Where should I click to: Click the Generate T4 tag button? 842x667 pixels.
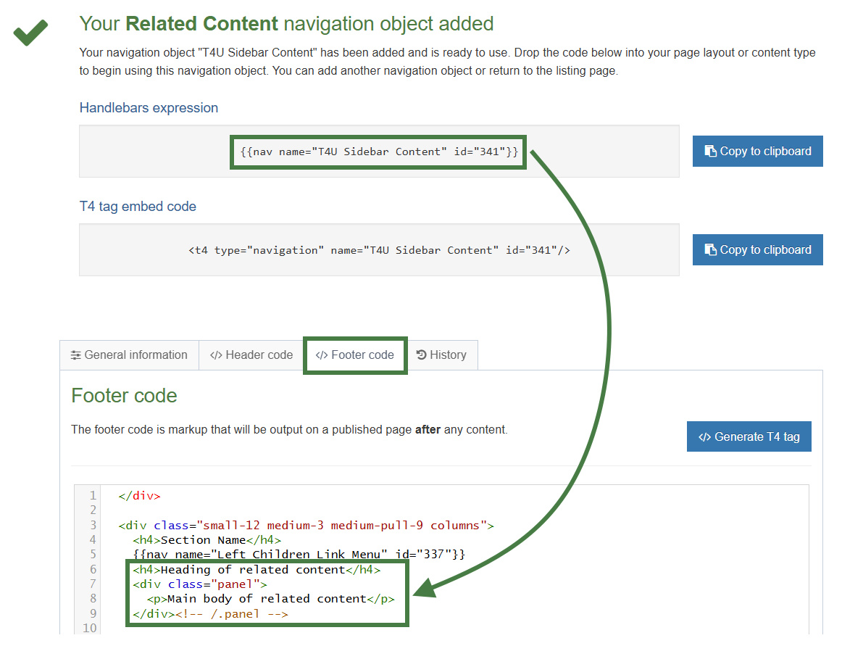click(749, 436)
